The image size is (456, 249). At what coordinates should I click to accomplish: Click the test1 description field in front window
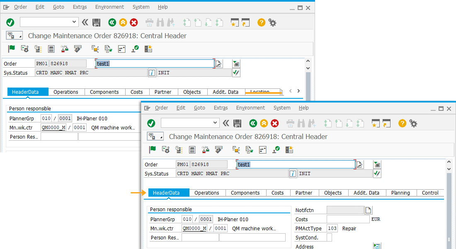click(x=296, y=164)
